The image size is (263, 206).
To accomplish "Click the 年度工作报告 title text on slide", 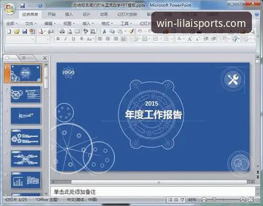I will click(153, 115).
